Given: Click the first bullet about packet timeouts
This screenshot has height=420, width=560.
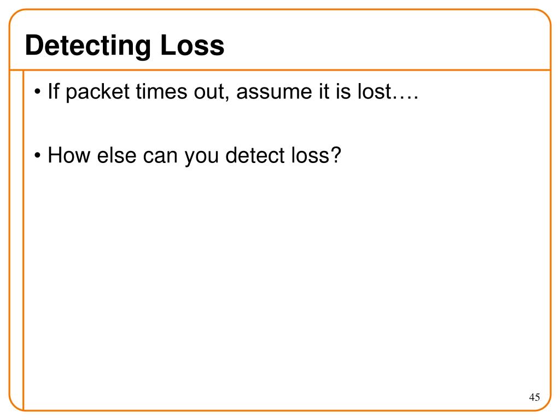Looking at the screenshot, I should point(232,92).
